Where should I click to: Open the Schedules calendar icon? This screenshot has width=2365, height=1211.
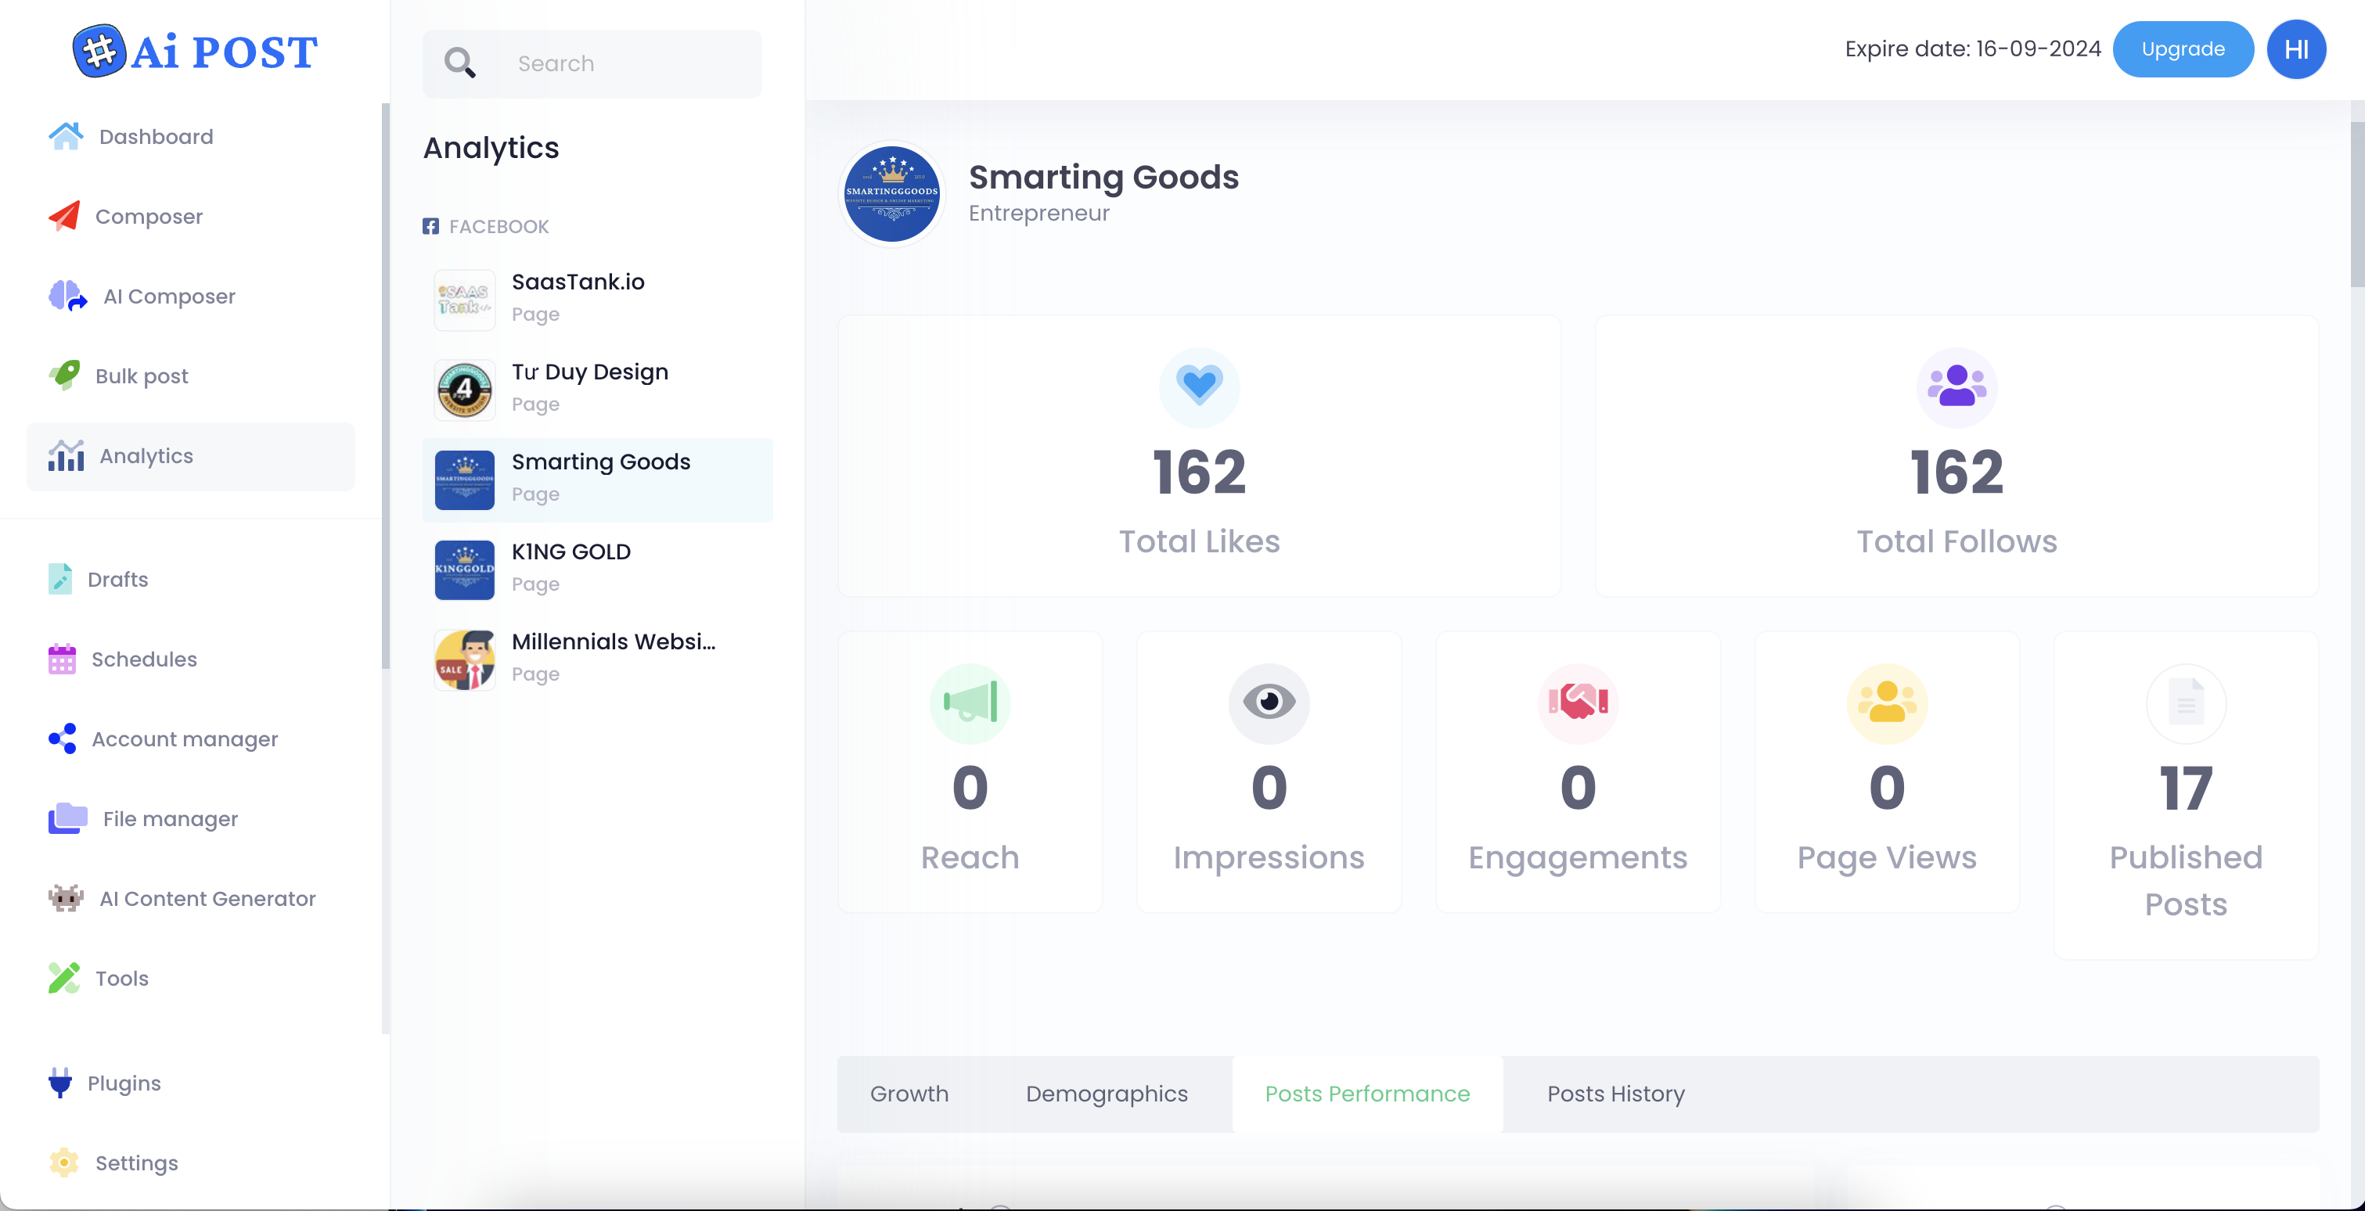pyautogui.click(x=63, y=659)
